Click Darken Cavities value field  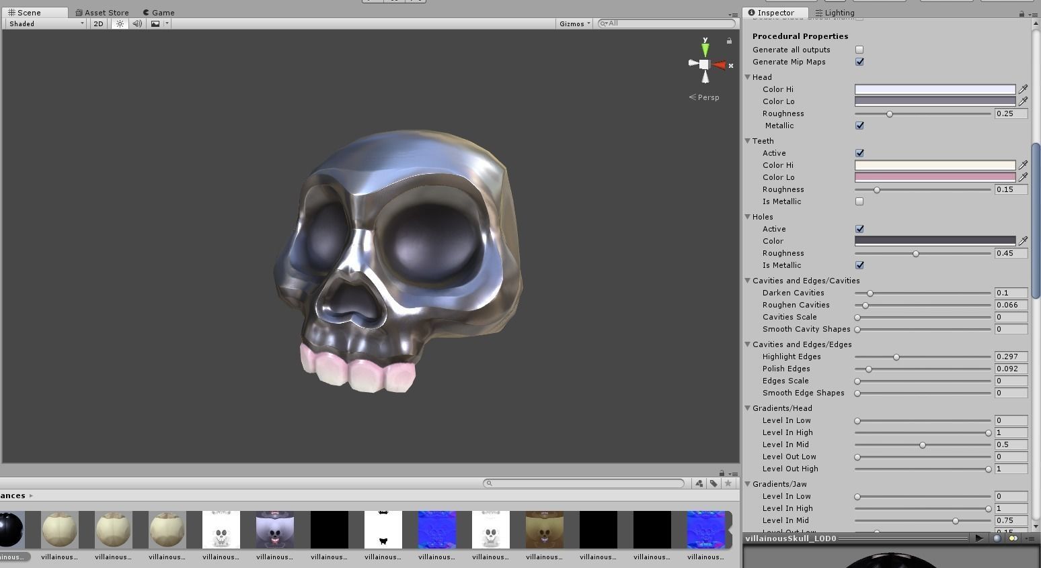click(1011, 293)
